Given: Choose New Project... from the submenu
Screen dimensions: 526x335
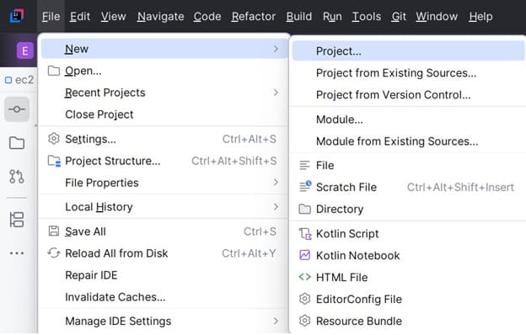Looking at the screenshot, I should coord(408,51).
